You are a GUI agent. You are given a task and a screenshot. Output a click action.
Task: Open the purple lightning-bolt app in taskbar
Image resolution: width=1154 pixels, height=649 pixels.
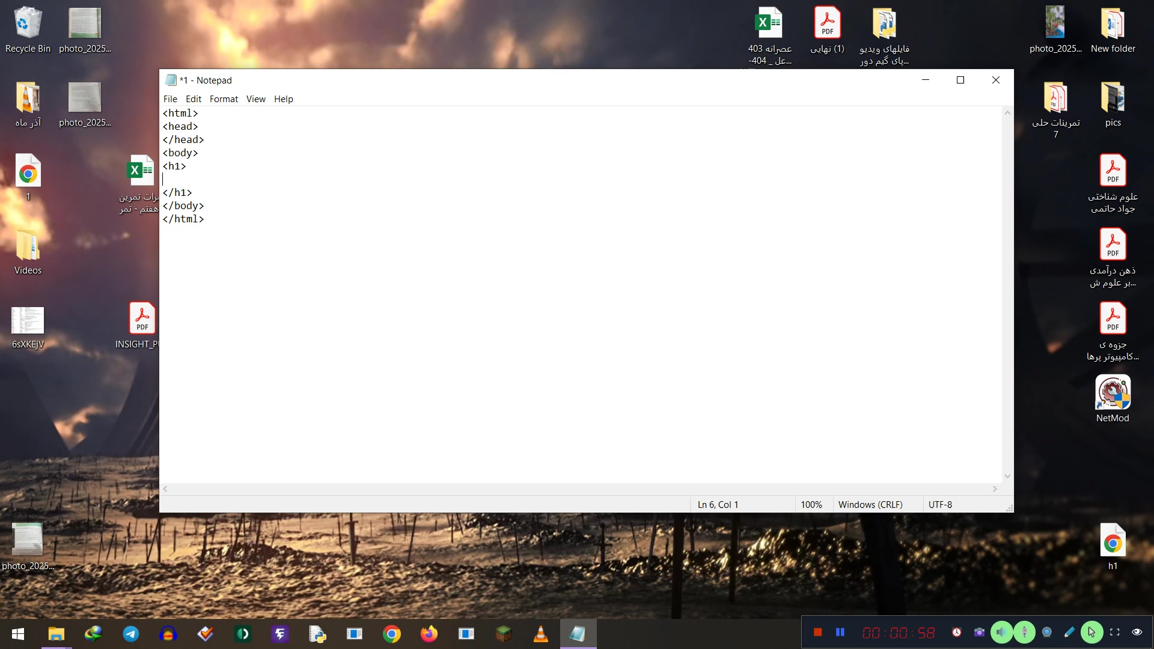[x=280, y=634]
